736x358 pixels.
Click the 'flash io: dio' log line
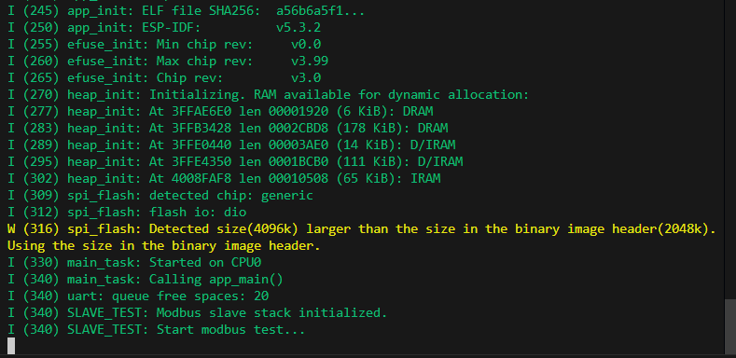pyautogui.click(x=127, y=212)
